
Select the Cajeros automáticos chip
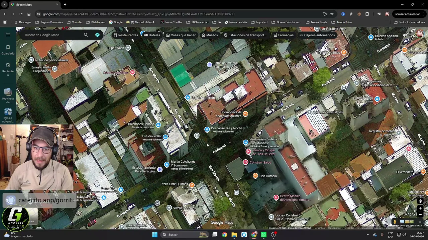(317, 35)
